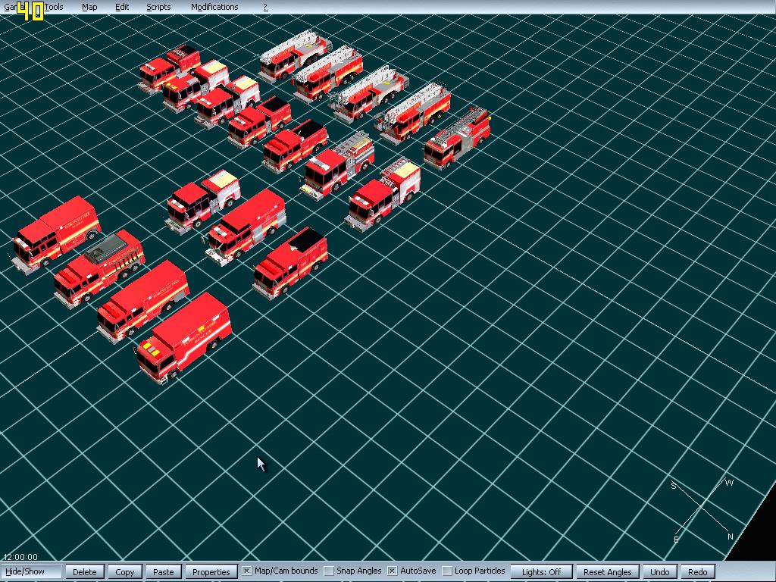
Task: Toggle the Map/Cam bounds checkbox
Action: coord(246,571)
